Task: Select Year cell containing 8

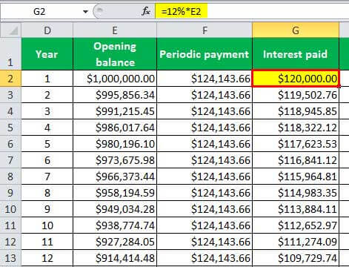Action: click(47, 193)
